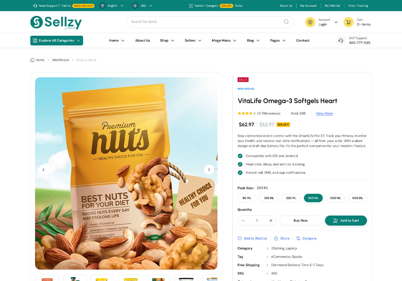
Task: Select the 60 ML pack size
Action: point(247,198)
